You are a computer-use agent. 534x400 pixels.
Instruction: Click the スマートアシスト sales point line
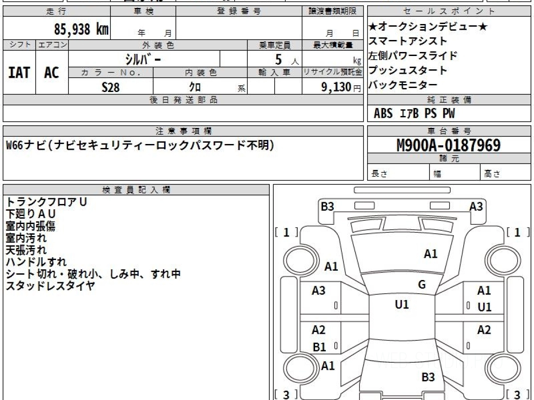[408, 41]
